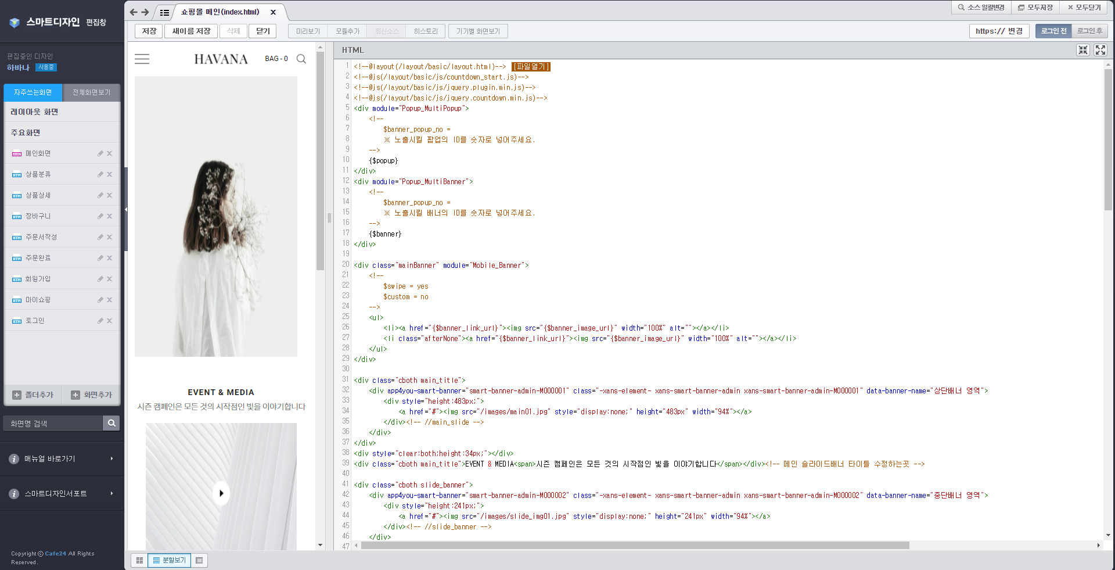Open the hamburger menu in the preview
1115x570 pixels.
pos(142,59)
